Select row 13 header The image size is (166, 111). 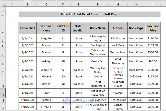point(3,100)
